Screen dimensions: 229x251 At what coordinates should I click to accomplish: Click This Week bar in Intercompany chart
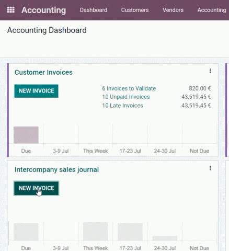click(96, 232)
